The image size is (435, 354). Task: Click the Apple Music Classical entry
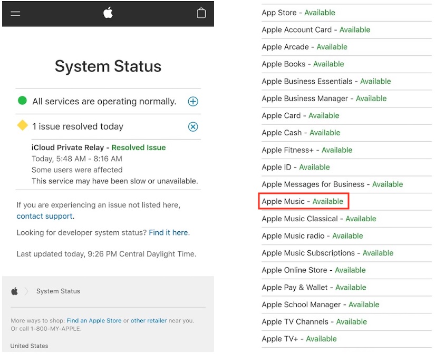(x=318, y=219)
